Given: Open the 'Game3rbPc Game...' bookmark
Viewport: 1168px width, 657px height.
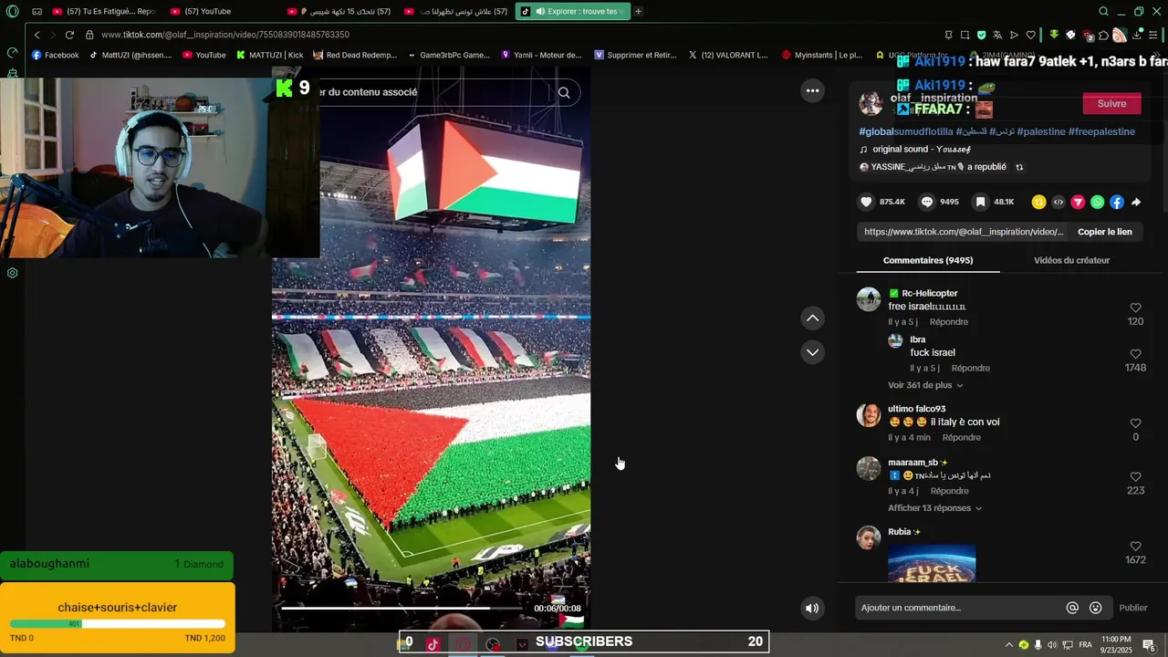Looking at the screenshot, I should 448,55.
